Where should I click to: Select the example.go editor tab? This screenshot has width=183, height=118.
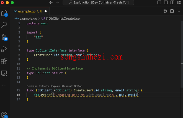coord(30,11)
